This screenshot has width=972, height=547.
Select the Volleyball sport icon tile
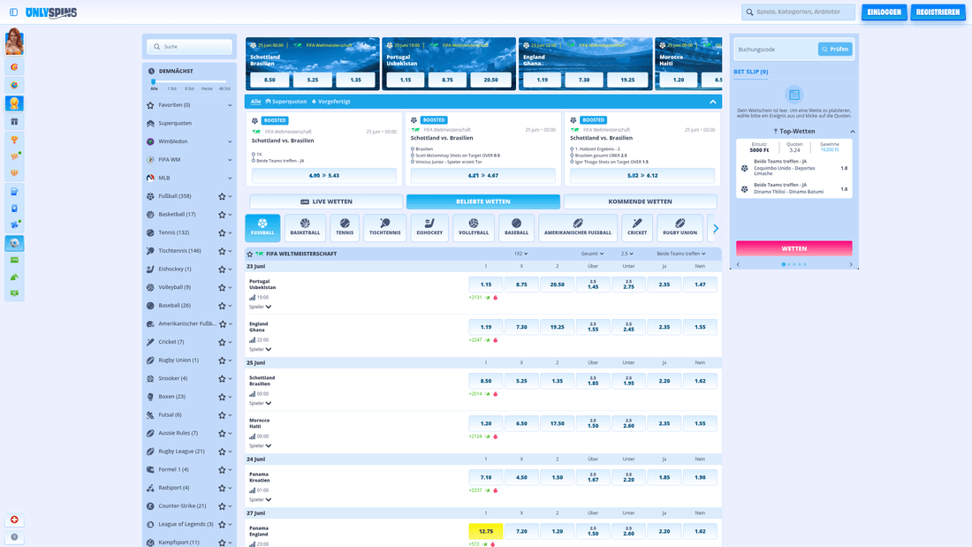474,228
